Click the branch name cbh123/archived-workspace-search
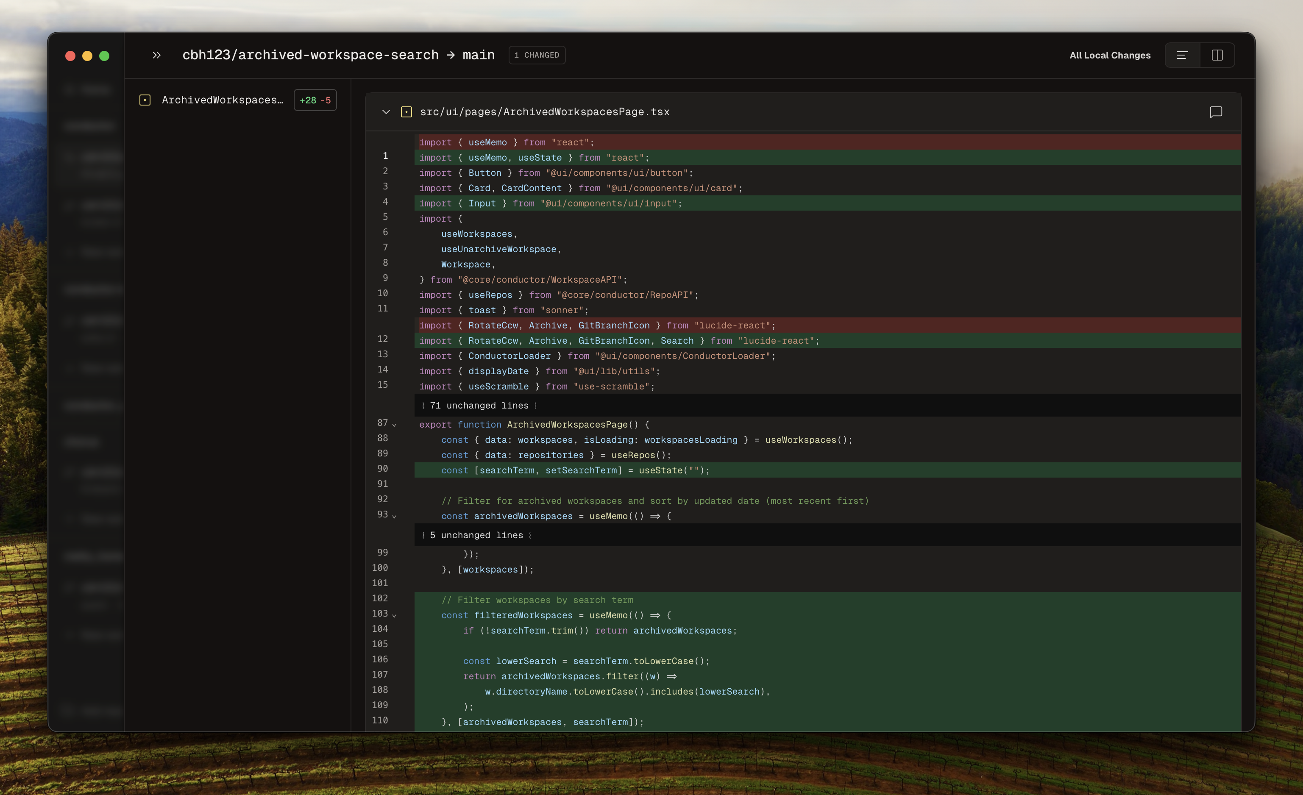Viewport: 1303px width, 795px height. tap(310, 55)
